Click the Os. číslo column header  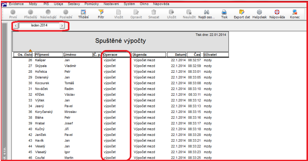[x=23, y=55]
